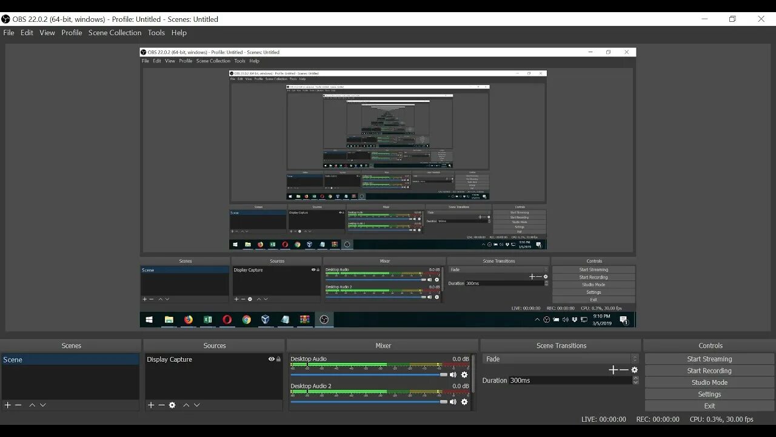Click the Exit button
Viewport: 776px width, 437px height.
[x=709, y=406]
